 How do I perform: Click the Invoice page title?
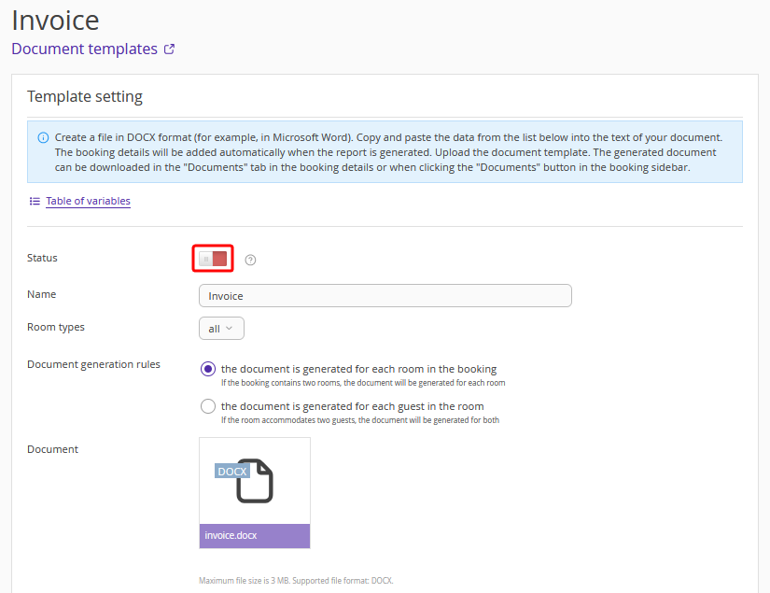click(55, 20)
